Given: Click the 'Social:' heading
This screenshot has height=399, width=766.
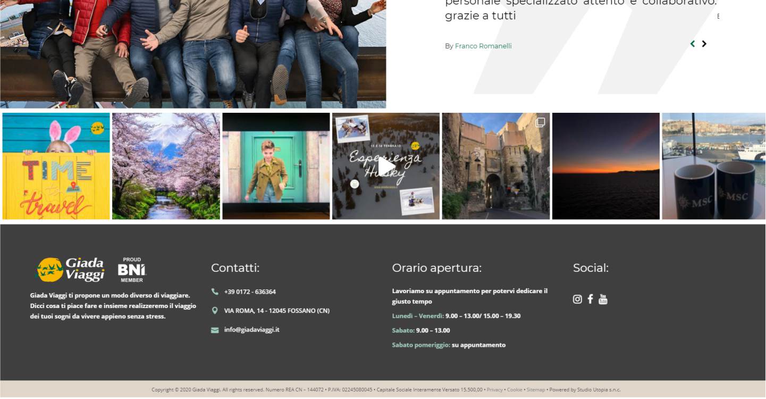Looking at the screenshot, I should (x=591, y=268).
